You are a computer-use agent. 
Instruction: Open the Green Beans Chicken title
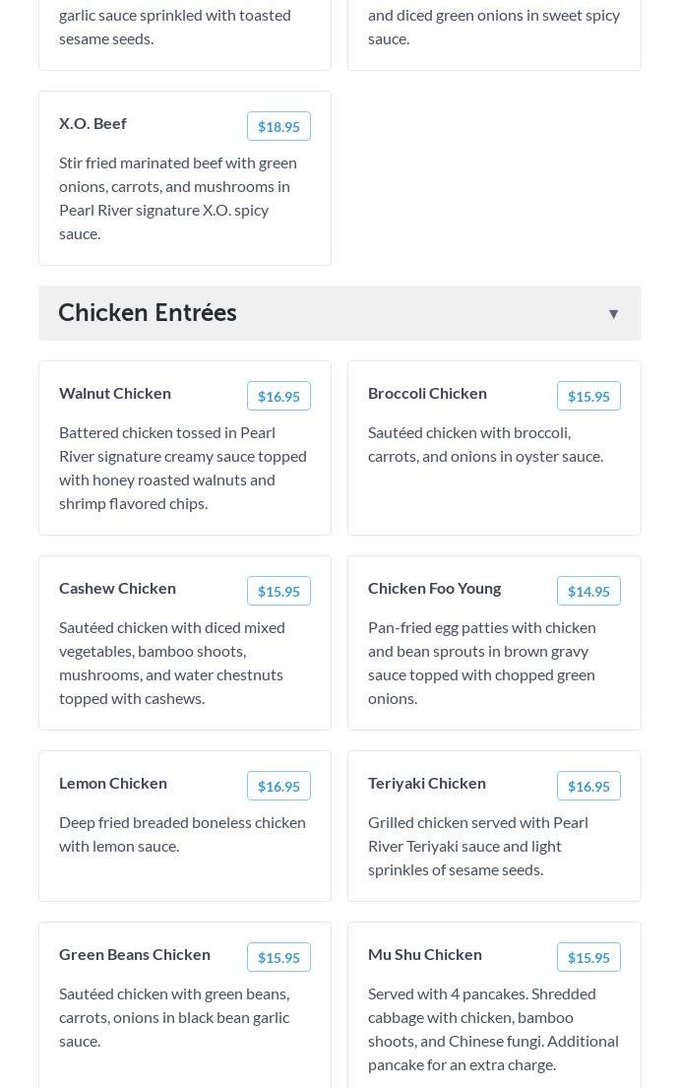135,955
